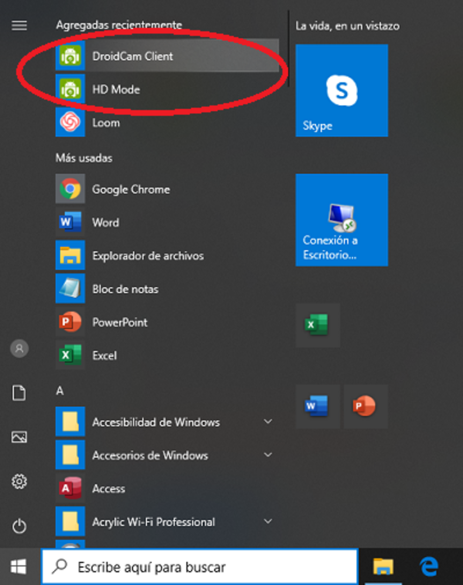
Task: Open the Bloc de notas icon
Action: pyautogui.click(x=70, y=289)
